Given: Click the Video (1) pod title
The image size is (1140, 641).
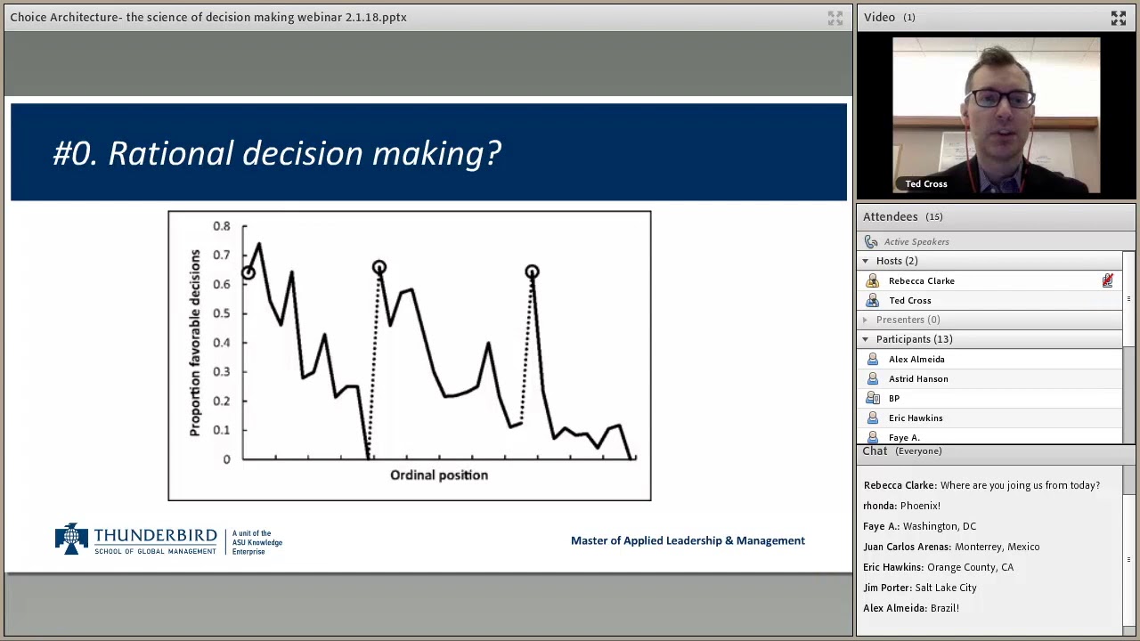Looking at the screenshot, I should click(x=888, y=17).
